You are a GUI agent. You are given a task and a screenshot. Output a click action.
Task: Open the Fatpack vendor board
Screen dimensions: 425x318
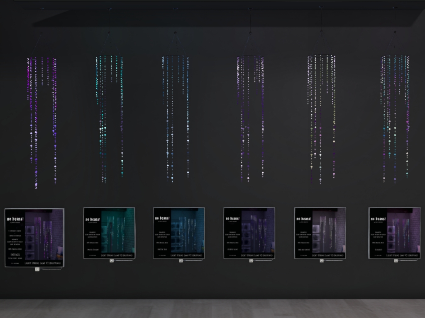(34, 238)
